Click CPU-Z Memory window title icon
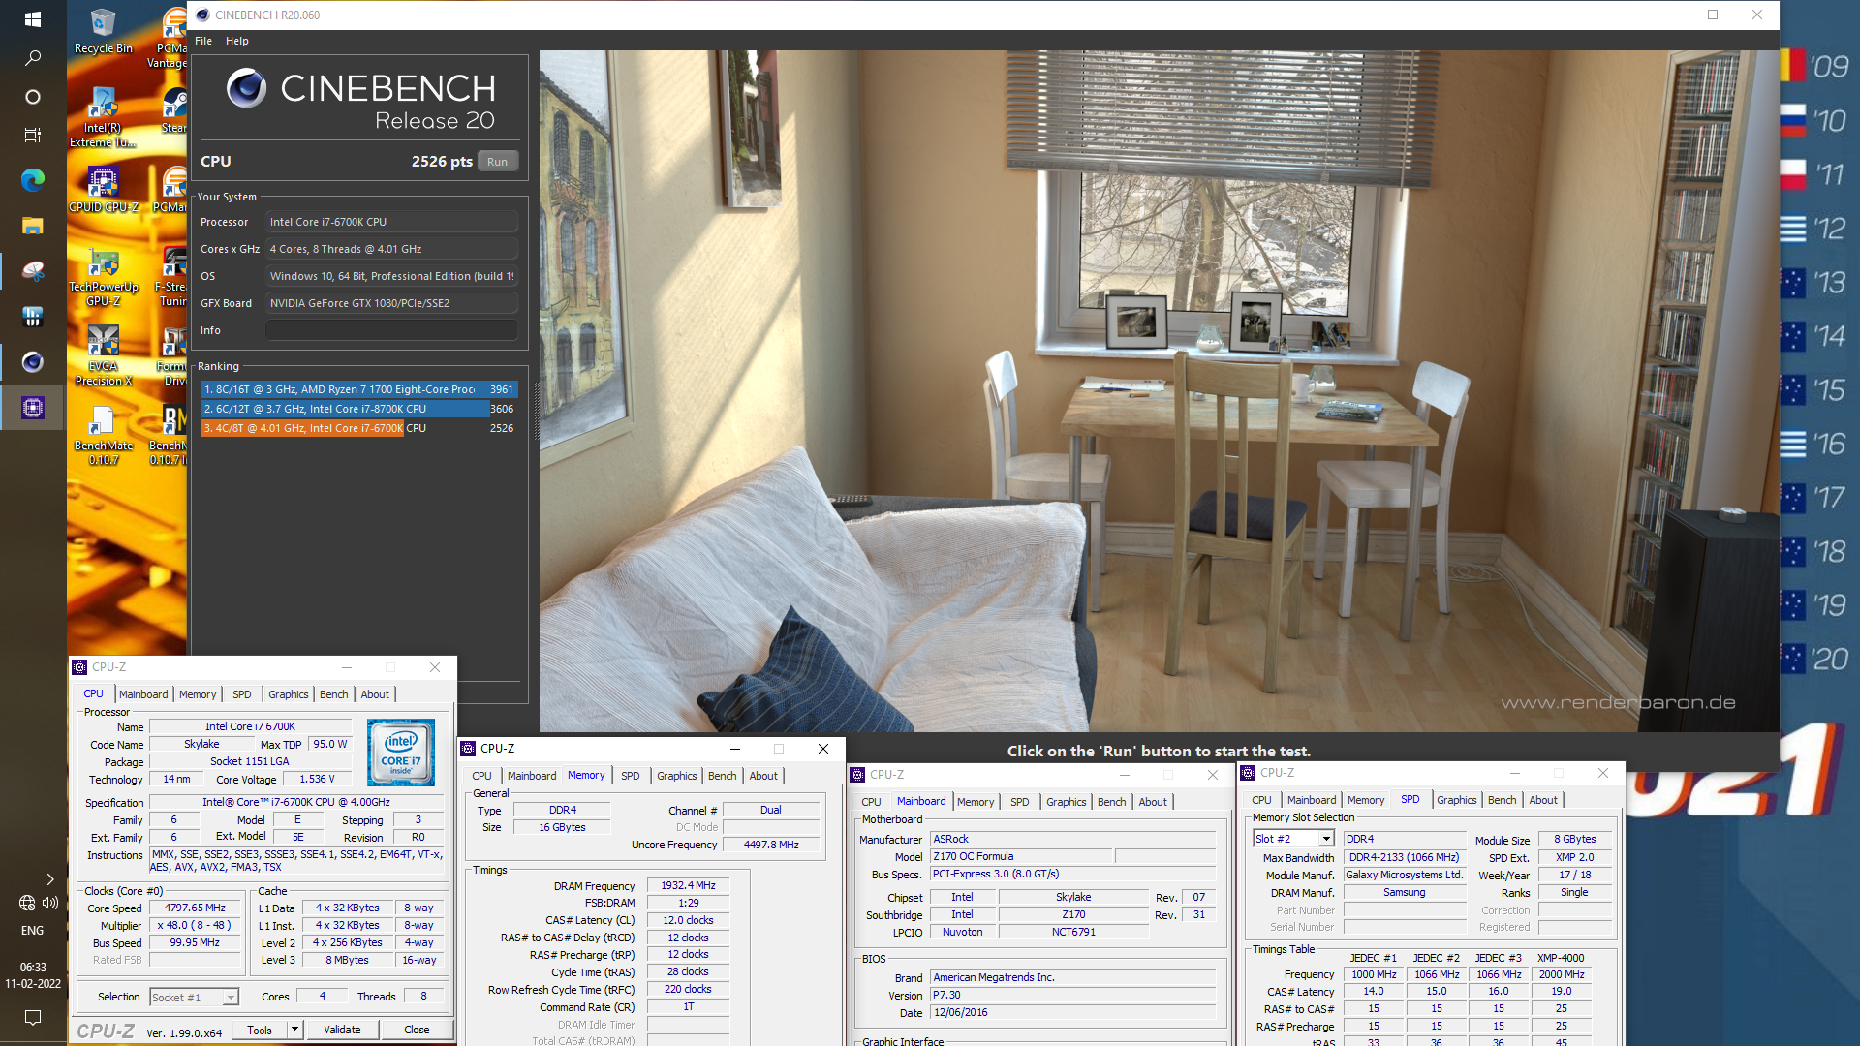This screenshot has width=1860, height=1046. click(x=468, y=749)
